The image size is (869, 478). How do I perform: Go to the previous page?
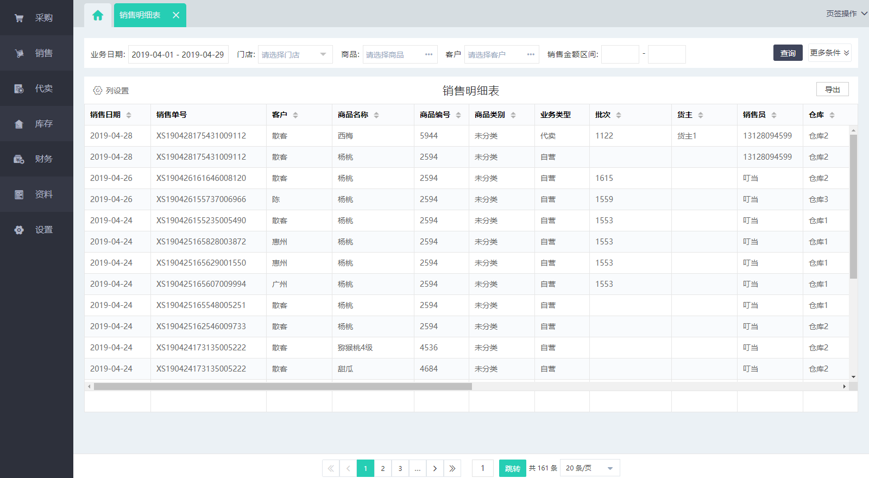pyautogui.click(x=348, y=468)
